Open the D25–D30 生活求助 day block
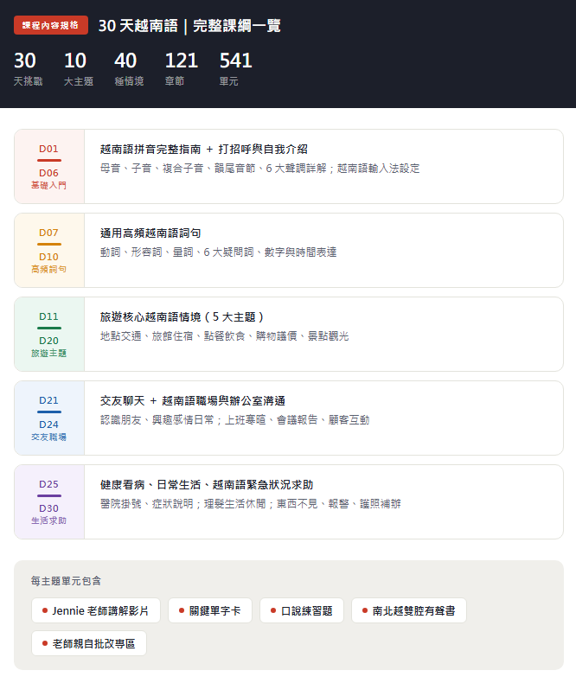 pyautogui.click(x=49, y=501)
